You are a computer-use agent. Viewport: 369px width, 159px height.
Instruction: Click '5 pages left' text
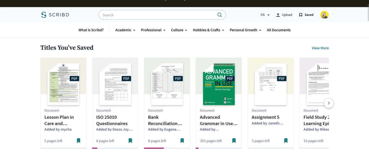pos(53,141)
